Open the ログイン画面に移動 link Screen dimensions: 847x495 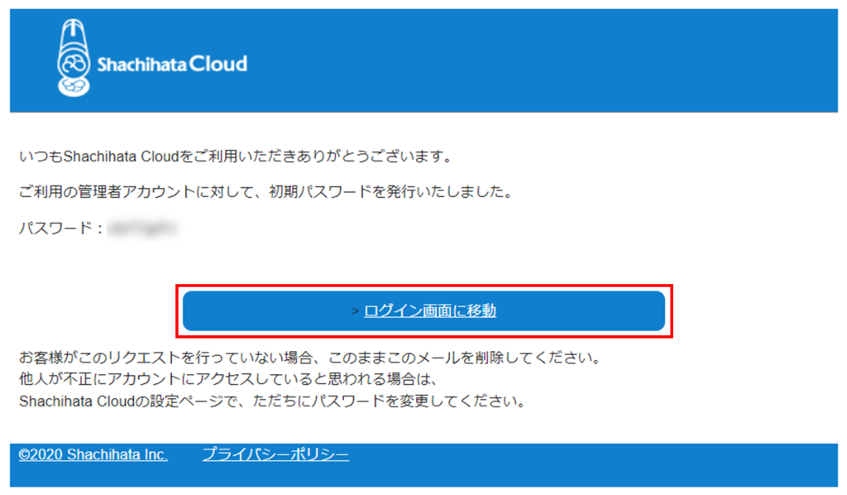(x=430, y=310)
